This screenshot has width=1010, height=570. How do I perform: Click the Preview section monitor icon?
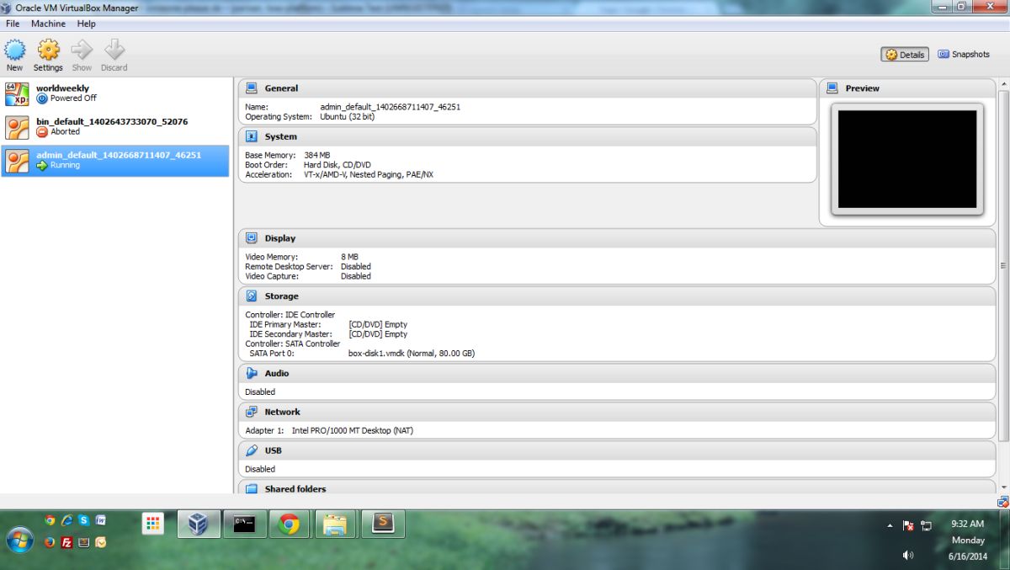[x=832, y=88]
